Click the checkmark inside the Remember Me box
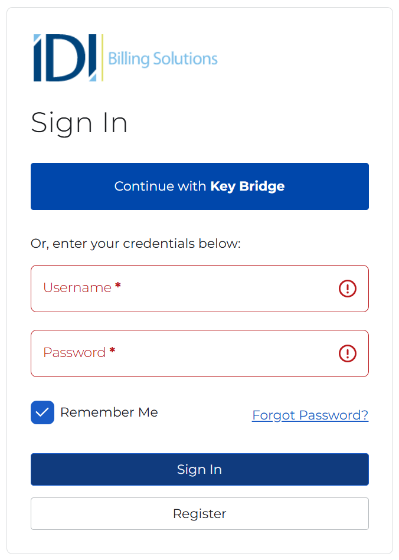Image resolution: width=399 pixels, height=560 pixels. [42, 412]
